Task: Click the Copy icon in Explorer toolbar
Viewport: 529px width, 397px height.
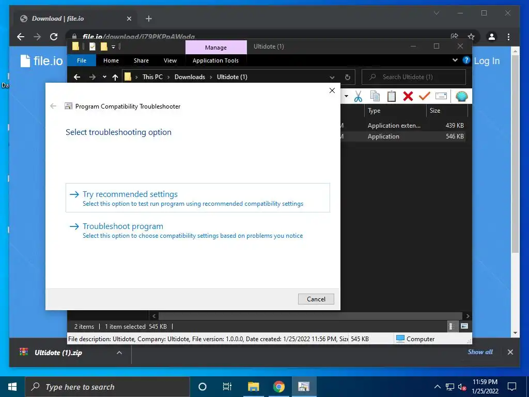Action: pyautogui.click(x=375, y=97)
